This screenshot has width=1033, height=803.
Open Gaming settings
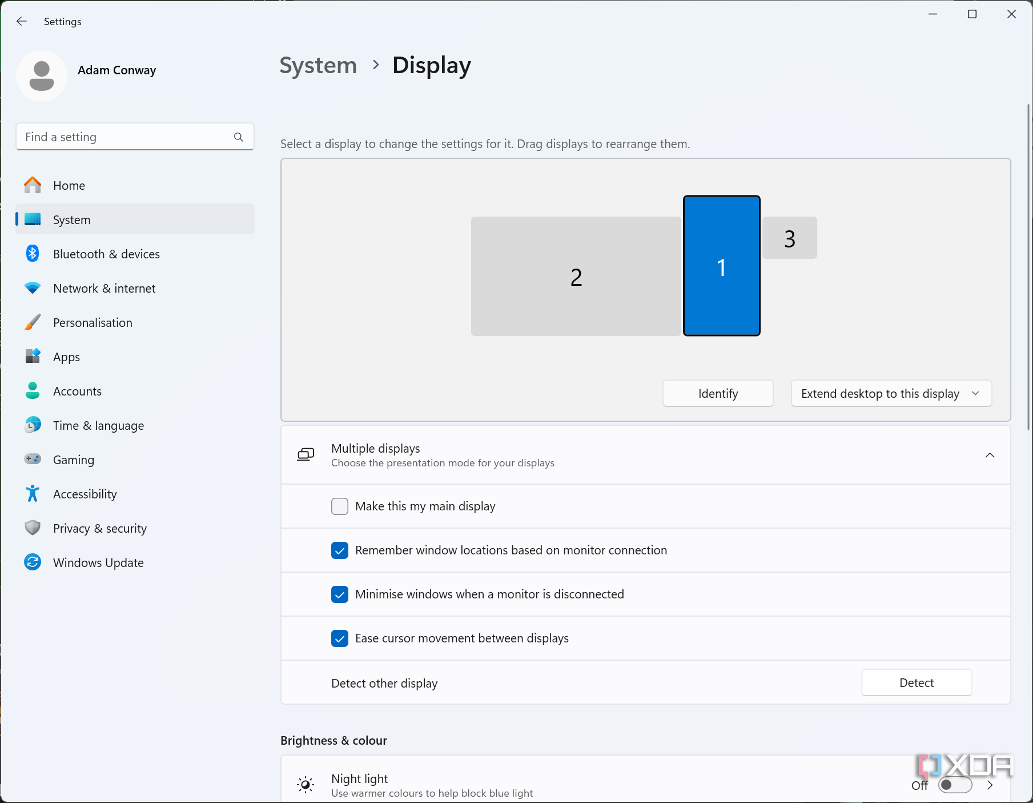click(x=73, y=460)
